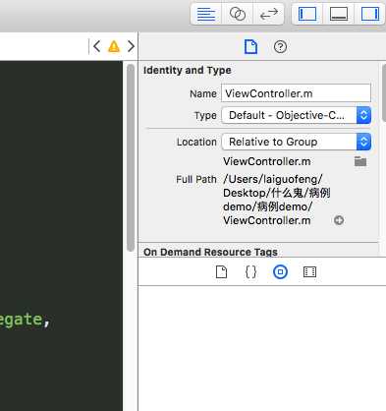Open the Assistant editor
The height and width of the screenshot is (411, 386).
(x=238, y=14)
